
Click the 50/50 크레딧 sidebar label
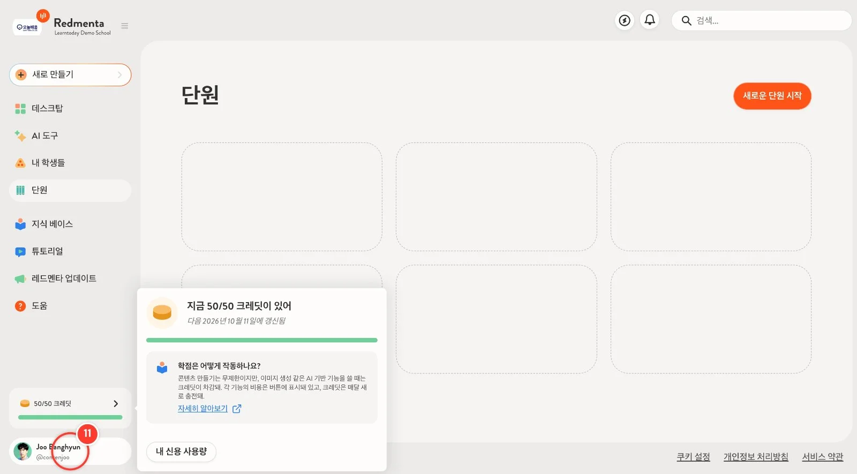pyautogui.click(x=52, y=404)
